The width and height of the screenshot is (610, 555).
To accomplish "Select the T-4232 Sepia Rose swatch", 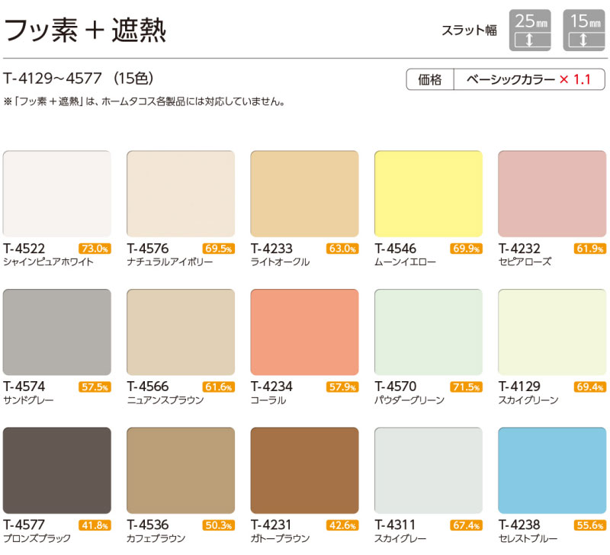I will (x=552, y=193).
